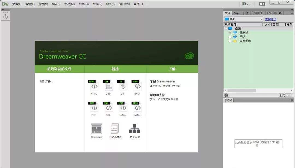295x168 pixels.
Task: Expand the 桌面项目 folder node
Action: pyautogui.click(x=230, y=41)
